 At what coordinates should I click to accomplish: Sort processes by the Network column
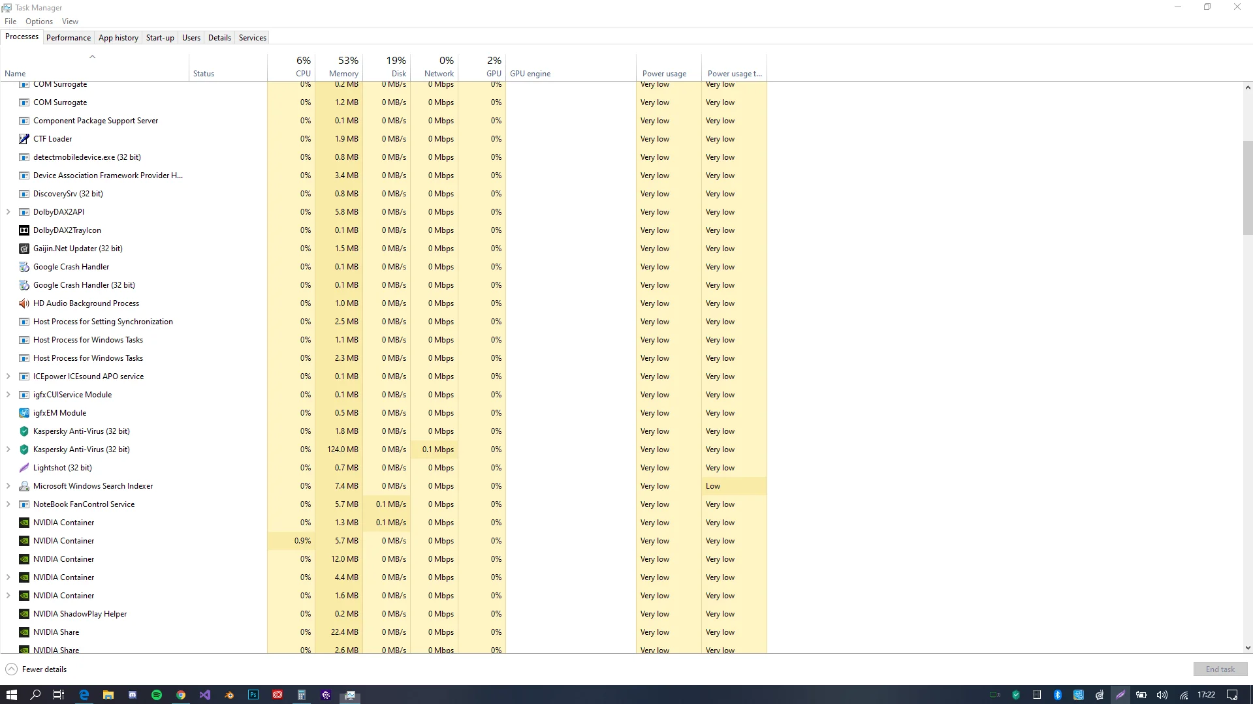point(434,67)
